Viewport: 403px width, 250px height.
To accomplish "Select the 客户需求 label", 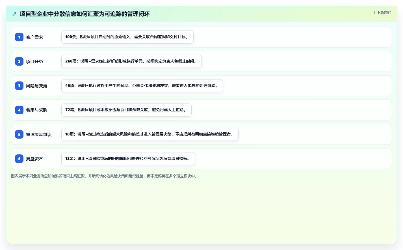I will pos(34,37).
